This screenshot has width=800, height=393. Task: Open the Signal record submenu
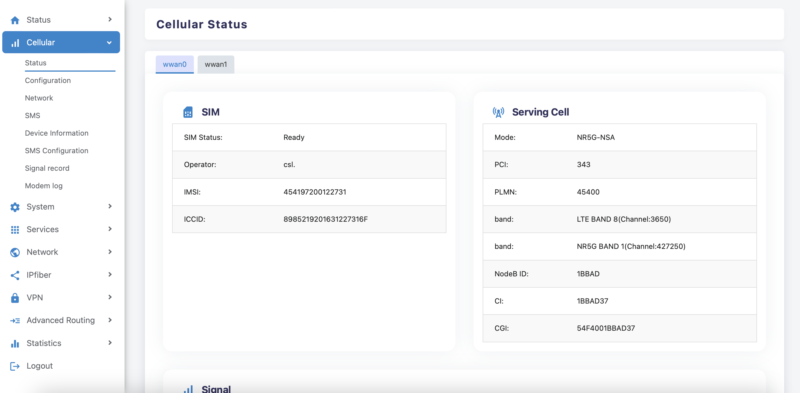click(47, 167)
